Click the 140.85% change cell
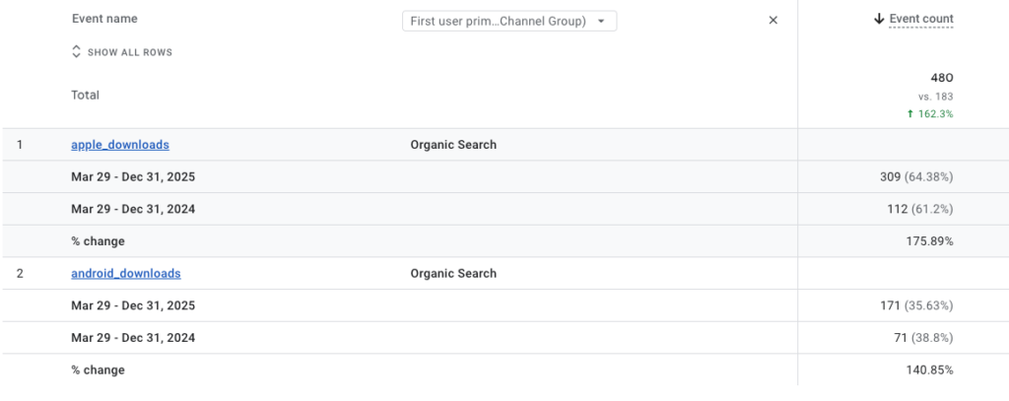This screenshot has width=1009, height=401. 931,370
